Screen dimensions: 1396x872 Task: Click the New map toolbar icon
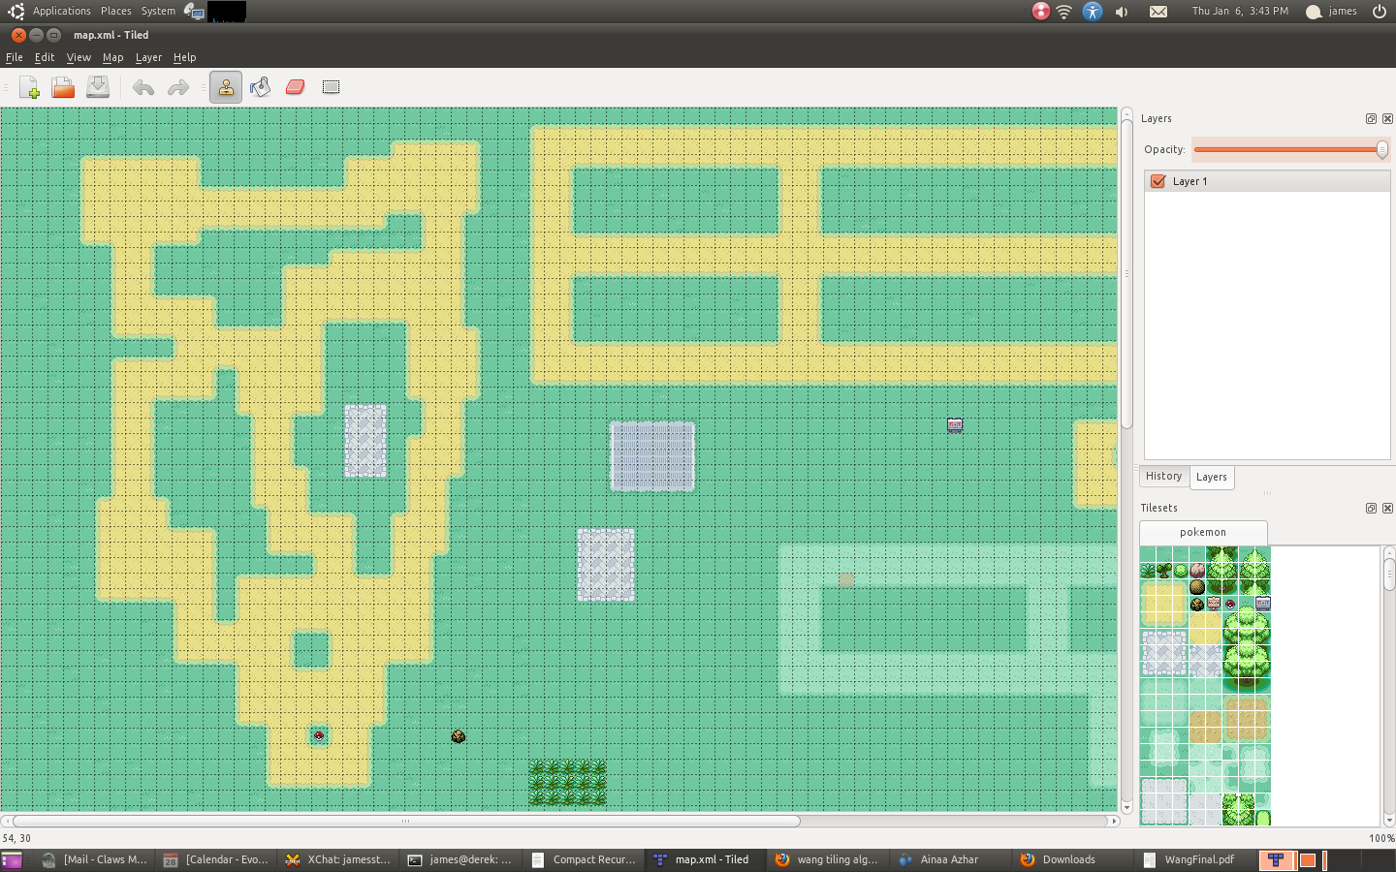pyautogui.click(x=29, y=87)
